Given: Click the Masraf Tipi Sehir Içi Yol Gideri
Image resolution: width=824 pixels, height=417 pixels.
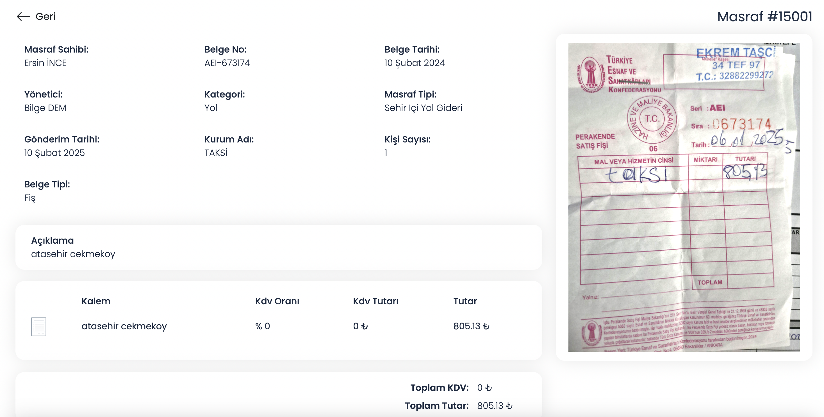Looking at the screenshot, I should [x=423, y=108].
